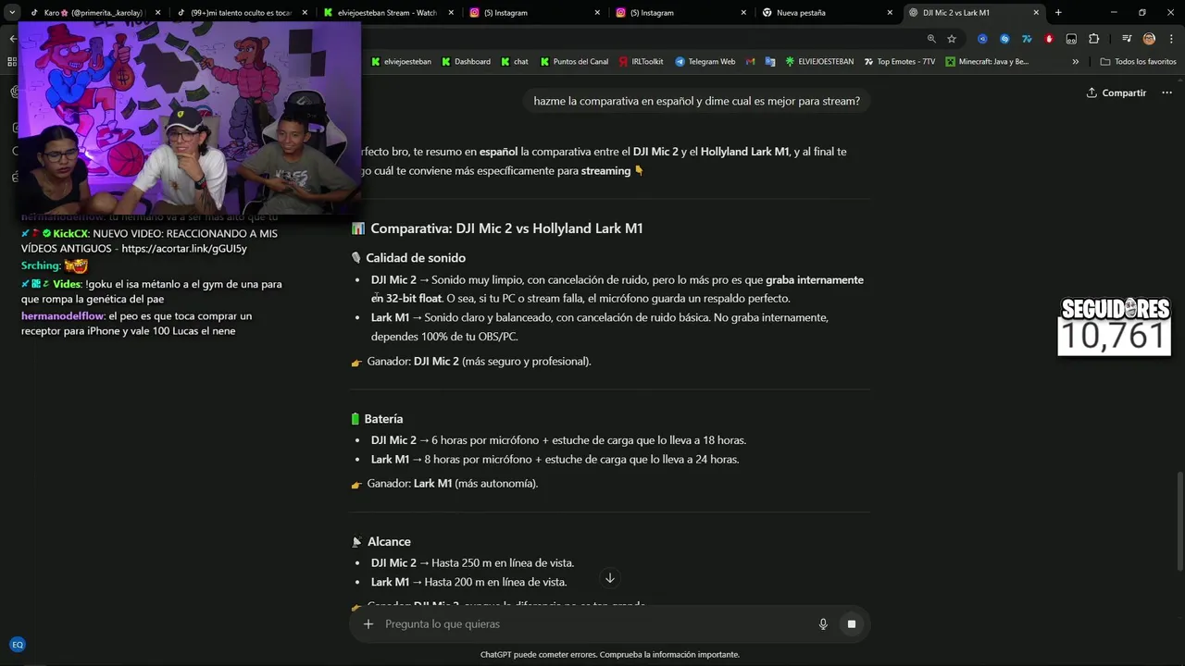Open the Dashboard bookmark
1185x666 pixels.
pos(466,62)
